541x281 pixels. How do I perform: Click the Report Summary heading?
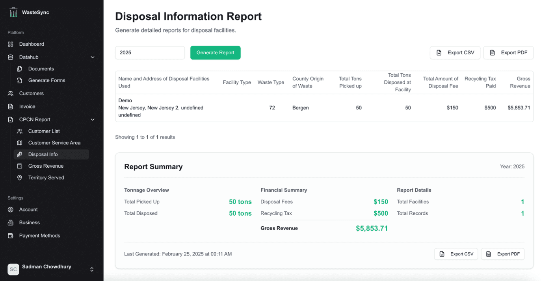coord(153,166)
